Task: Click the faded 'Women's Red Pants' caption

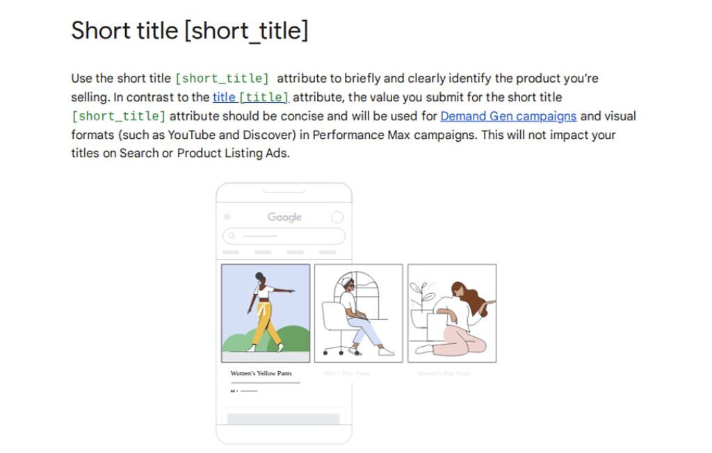Action: tap(443, 373)
